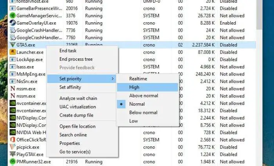274x166 pixels.
Task: Set priority to Below normal
Action: tap(143, 112)
